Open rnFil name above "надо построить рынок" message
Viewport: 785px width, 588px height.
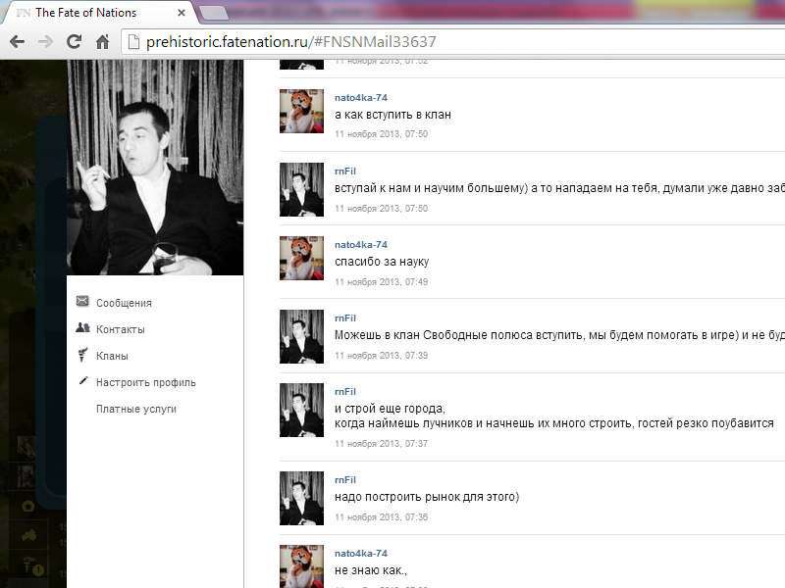(x=345, y=480)
